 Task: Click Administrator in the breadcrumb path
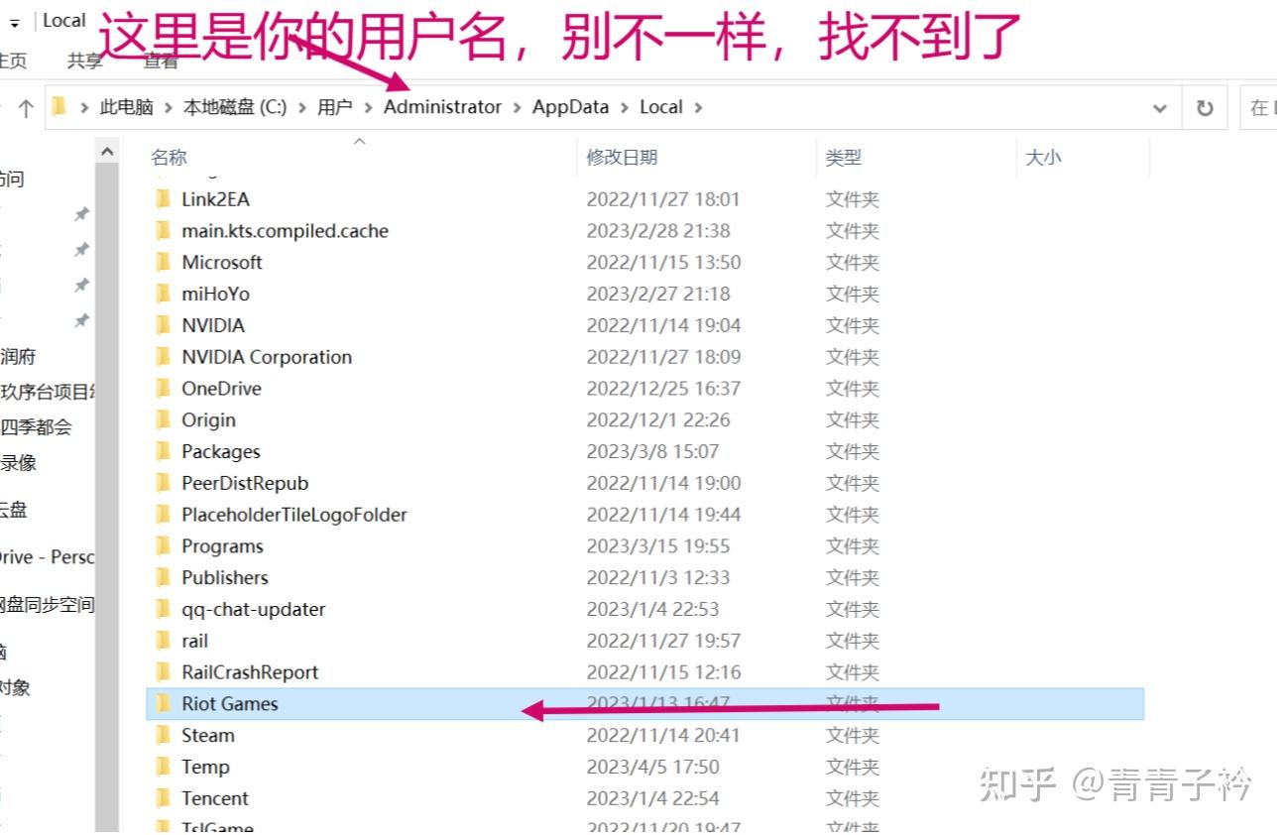tap(442, 106)
